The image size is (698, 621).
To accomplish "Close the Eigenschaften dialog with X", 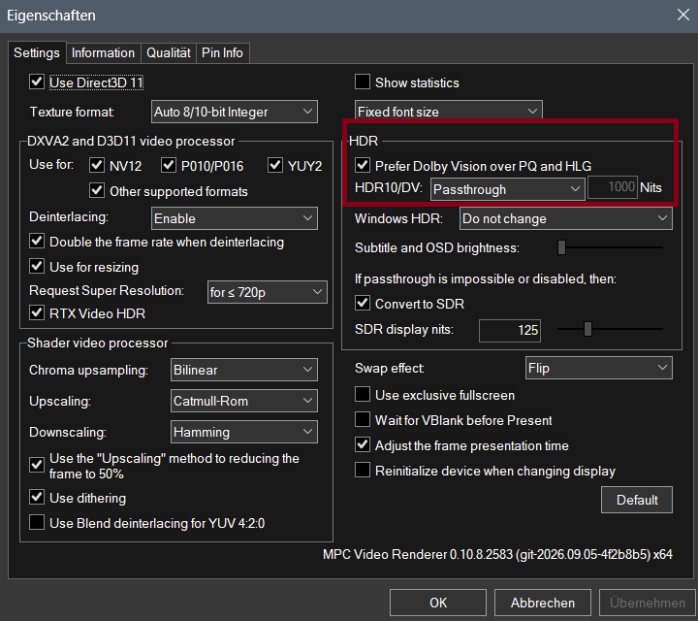I will (682, 15).
